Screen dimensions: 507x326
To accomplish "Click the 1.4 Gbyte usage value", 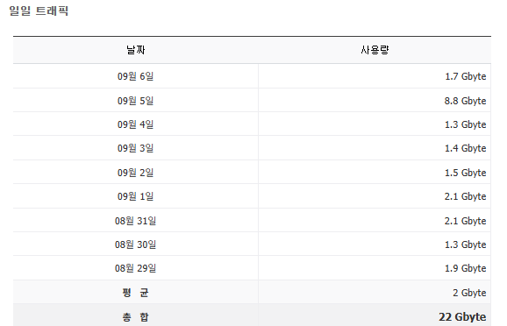I will (x=465, y=148).
